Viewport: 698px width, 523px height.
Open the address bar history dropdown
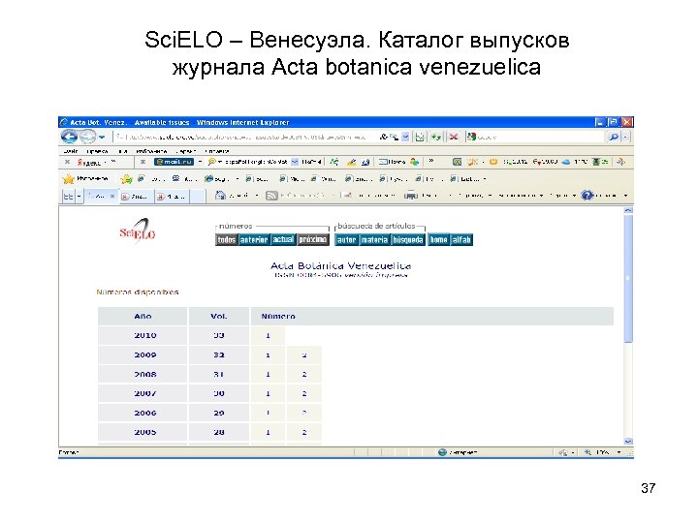(405, 137)
